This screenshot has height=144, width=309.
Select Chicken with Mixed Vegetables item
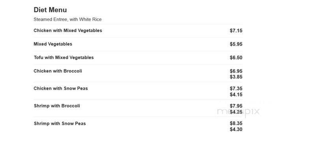coord(68,30)
